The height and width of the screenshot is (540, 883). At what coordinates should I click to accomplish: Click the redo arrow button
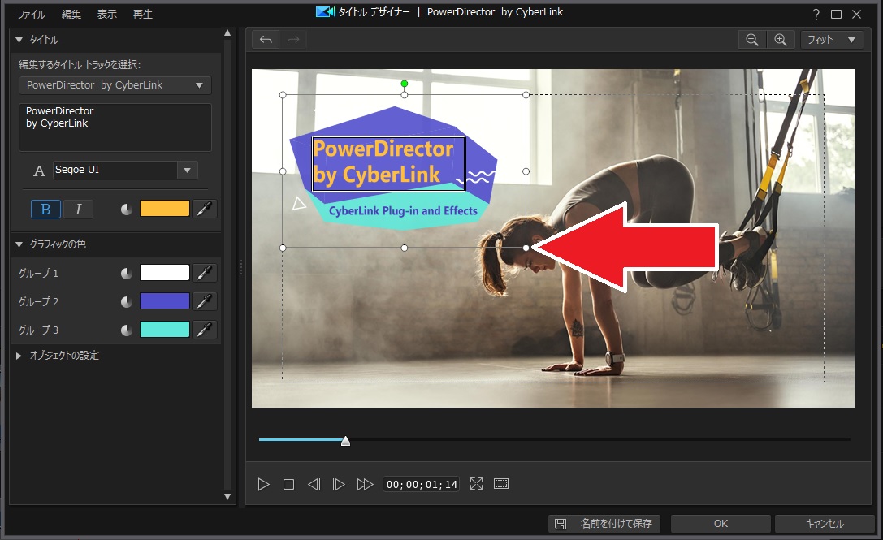[x=293, y=40]
